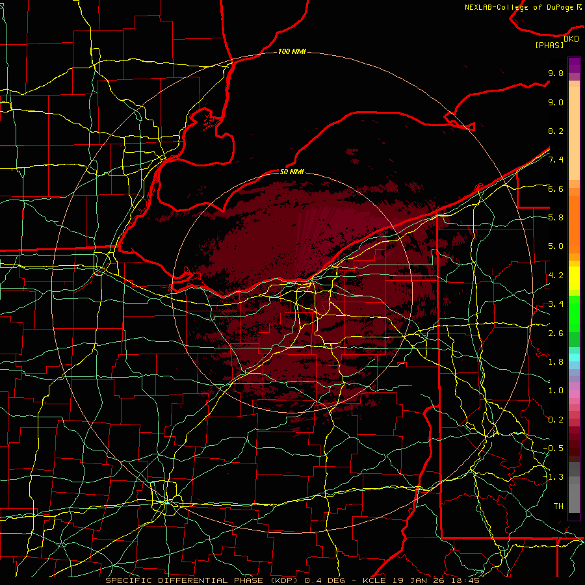Image resolution: width=585 pixels, height=585 pixels.
Task: Click the TH threshold label
Action: pos(558,506)
